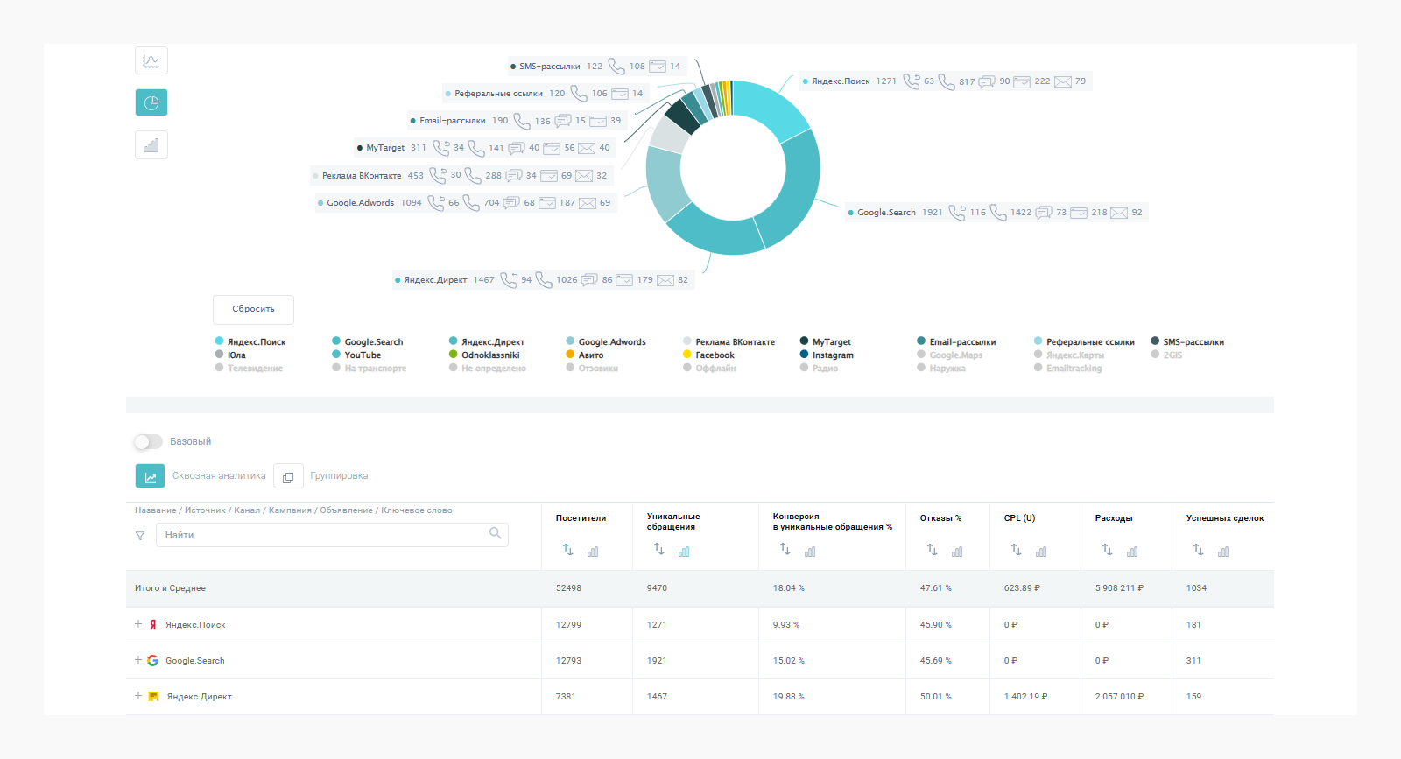Expand the Яндекс.Поиск table row

138,624
